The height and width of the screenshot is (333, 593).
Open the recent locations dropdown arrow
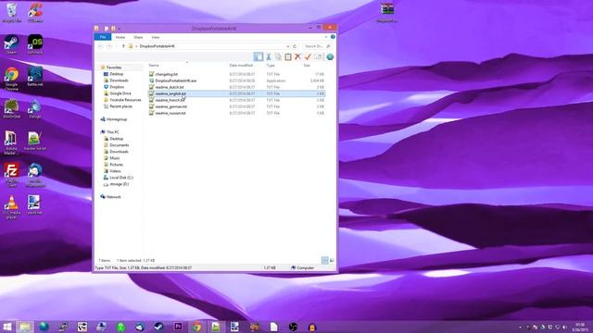pos(117,46)
